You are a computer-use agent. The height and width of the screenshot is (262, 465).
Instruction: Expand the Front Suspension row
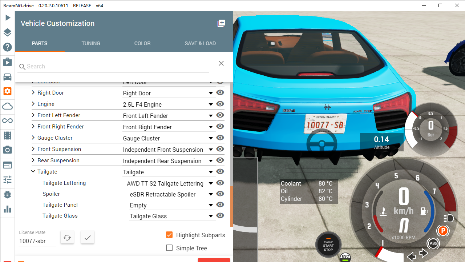33,149
